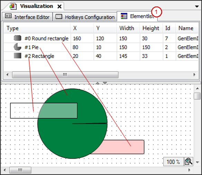This screenshot has height=175, width=202.
Task: Select the #2 Rectangle row
Action: point(101,56)
